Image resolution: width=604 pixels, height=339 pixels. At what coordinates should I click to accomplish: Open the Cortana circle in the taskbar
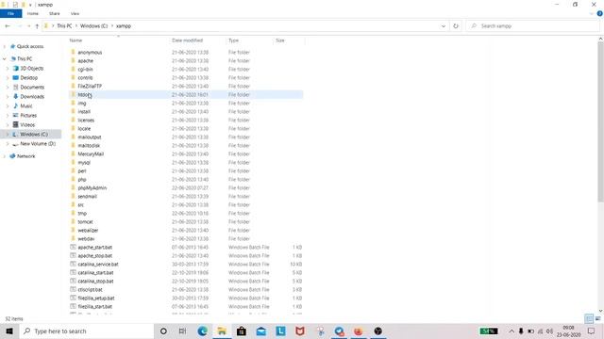(x=163, y=331)
